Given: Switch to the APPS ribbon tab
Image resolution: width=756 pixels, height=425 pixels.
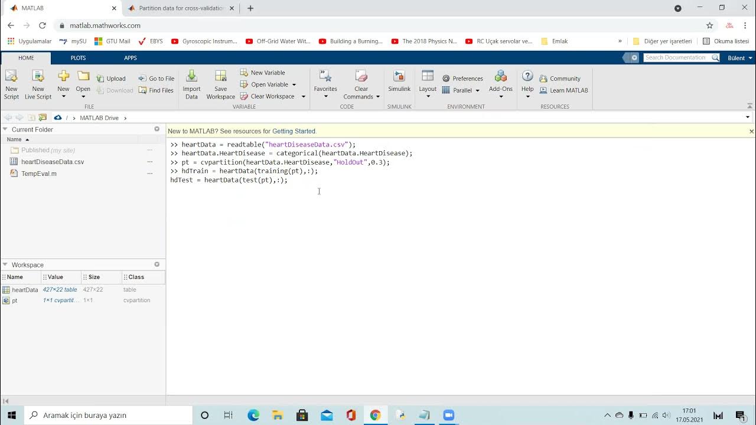Looking at the screenshot, I should pyautogui.click(x=131, y=58).
